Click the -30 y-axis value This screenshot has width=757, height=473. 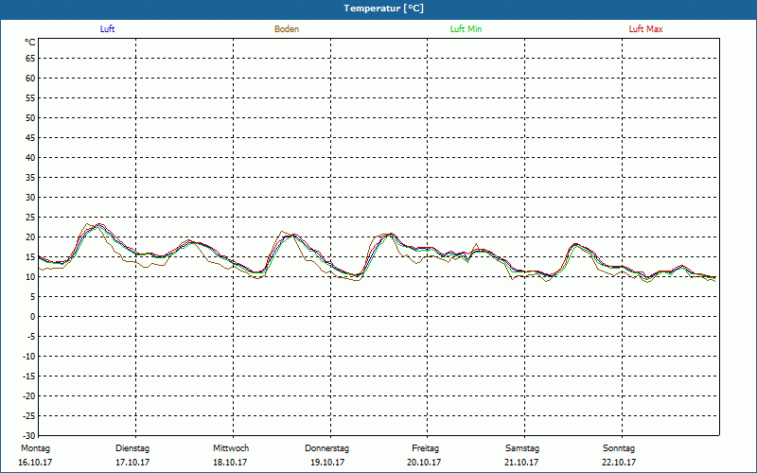tap(29, 436)
